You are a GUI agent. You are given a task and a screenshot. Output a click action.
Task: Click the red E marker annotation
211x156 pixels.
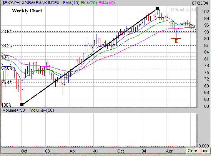176,41
